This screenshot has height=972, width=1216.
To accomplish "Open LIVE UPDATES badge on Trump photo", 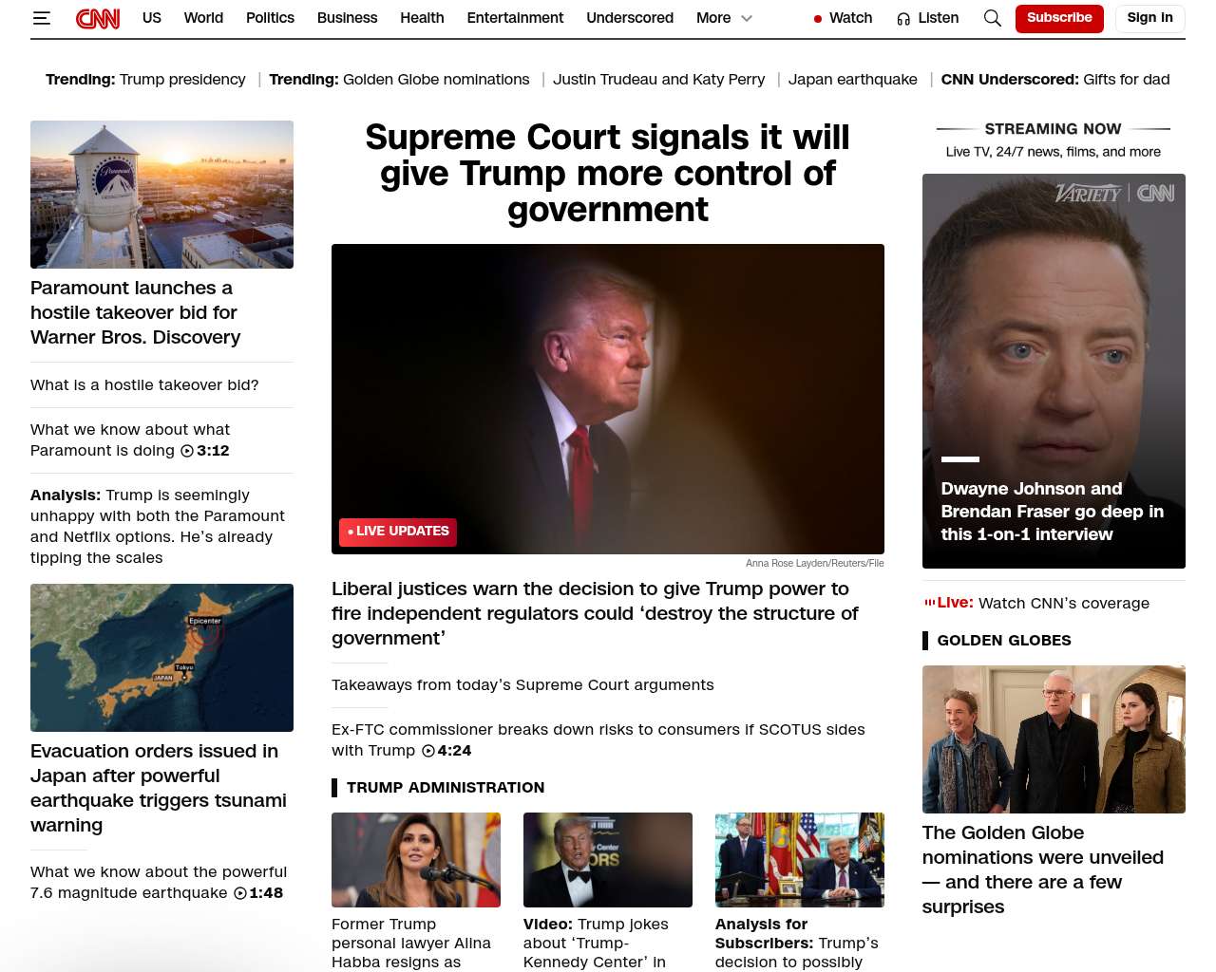I will pos(398,532).
